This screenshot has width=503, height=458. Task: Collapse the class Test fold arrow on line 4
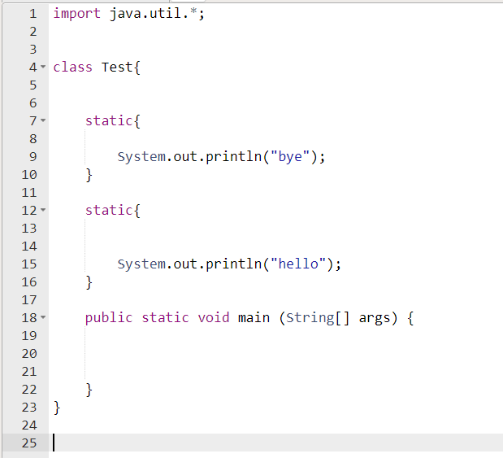(43, 67)
